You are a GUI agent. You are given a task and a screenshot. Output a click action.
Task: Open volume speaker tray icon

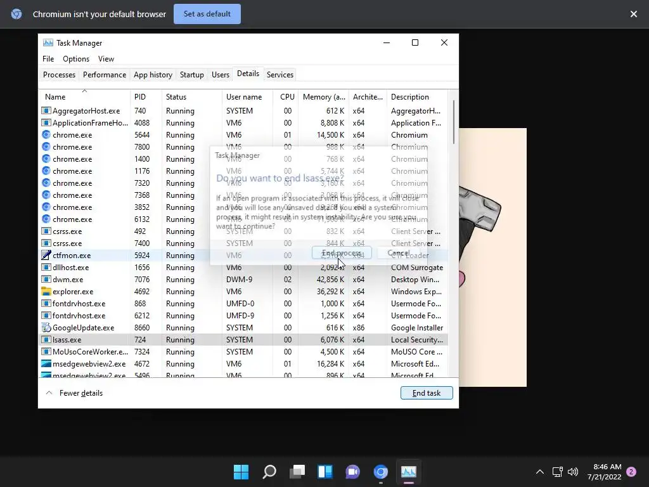573,472
